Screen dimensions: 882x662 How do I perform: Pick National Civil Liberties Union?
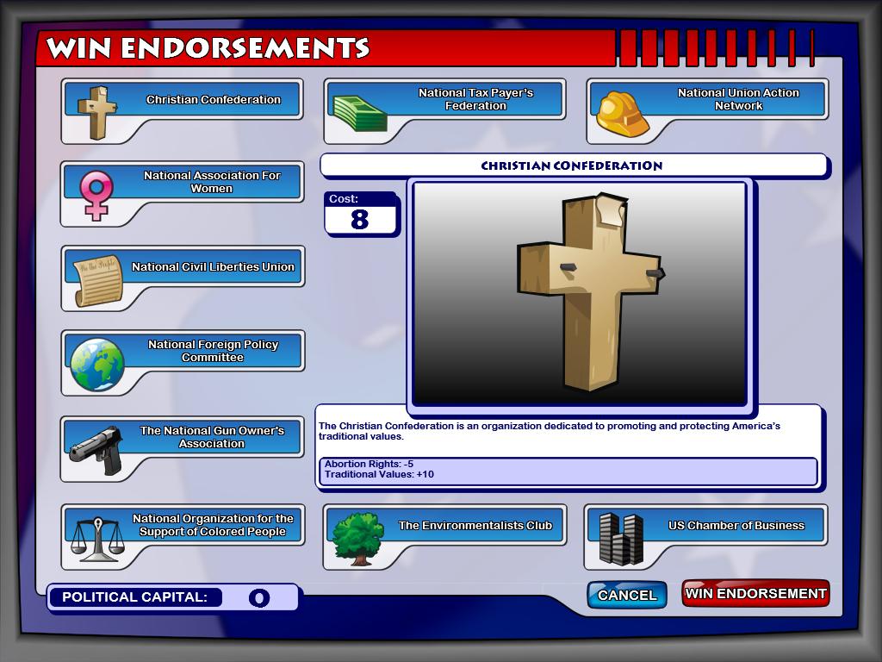point(183,278)
